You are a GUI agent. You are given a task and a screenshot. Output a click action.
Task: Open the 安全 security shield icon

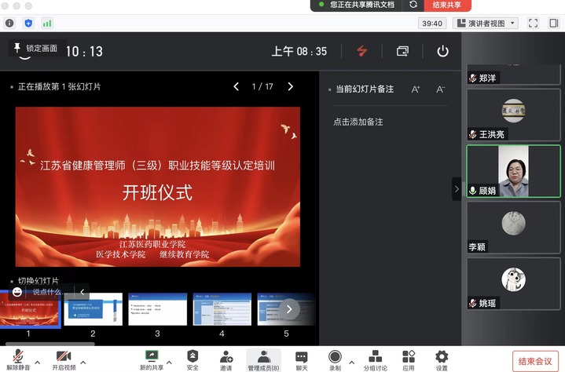point(193,359)
